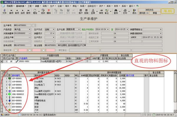Image resolution: width=177 pixels, height=117 pixels.
Task: Click the 备注信息 text field
Action: point(103,45)
